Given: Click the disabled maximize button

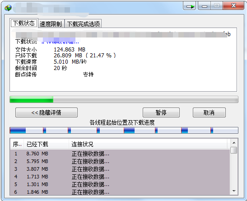Looking at the screenshot, I should coord(217,6).
